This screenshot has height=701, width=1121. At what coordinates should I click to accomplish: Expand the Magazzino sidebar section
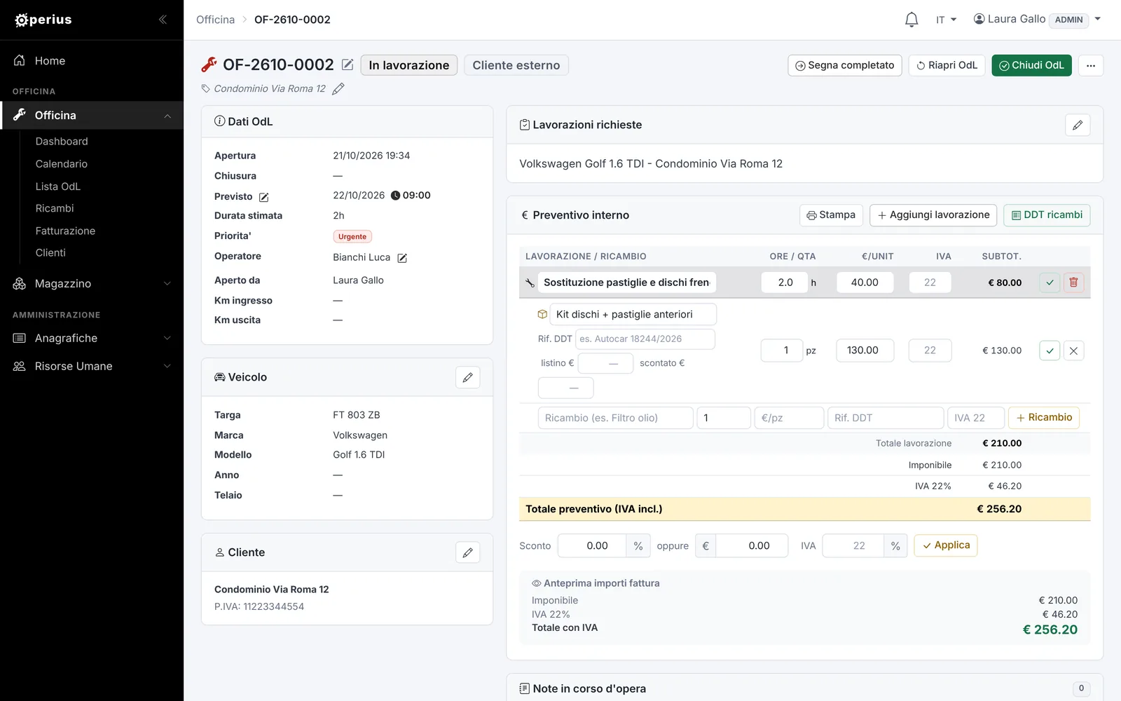[x=167, y=284]
